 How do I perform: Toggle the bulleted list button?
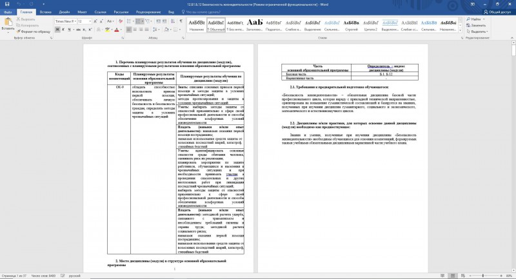[129, 21]
